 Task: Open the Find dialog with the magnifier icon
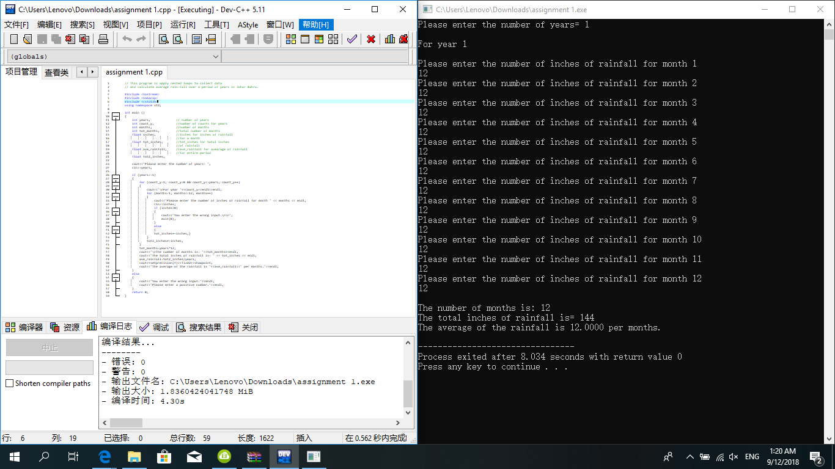tap(163, 38)
